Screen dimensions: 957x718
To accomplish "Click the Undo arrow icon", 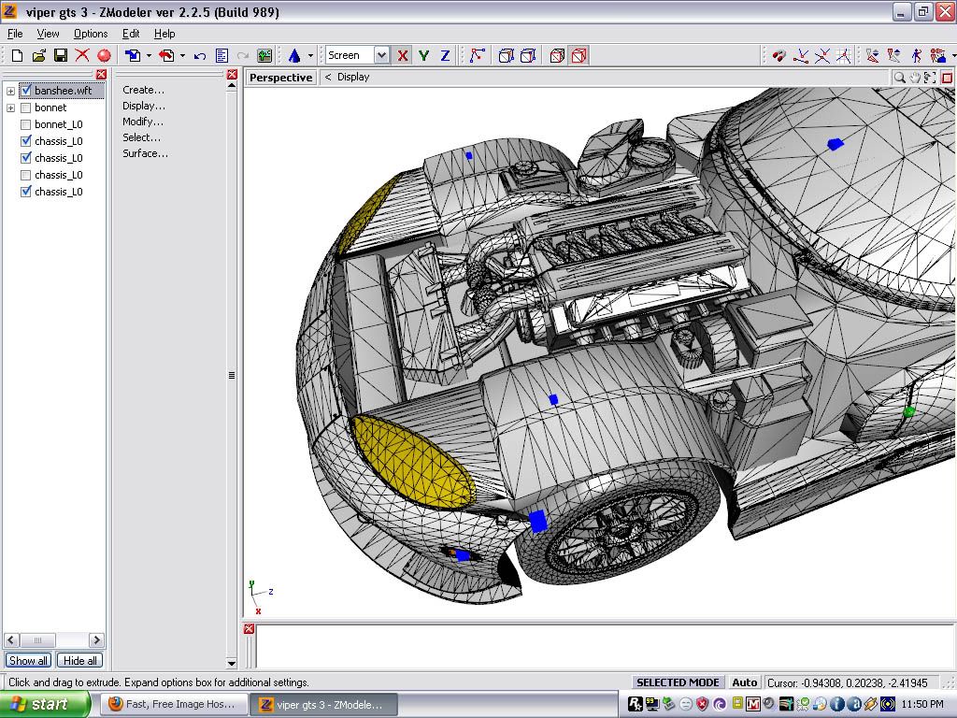I will pos(200,56).
